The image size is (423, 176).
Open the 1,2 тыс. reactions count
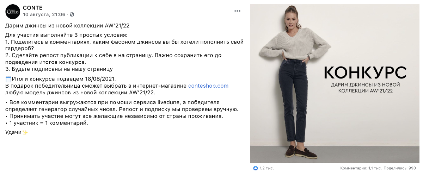(x=266, y=168)
